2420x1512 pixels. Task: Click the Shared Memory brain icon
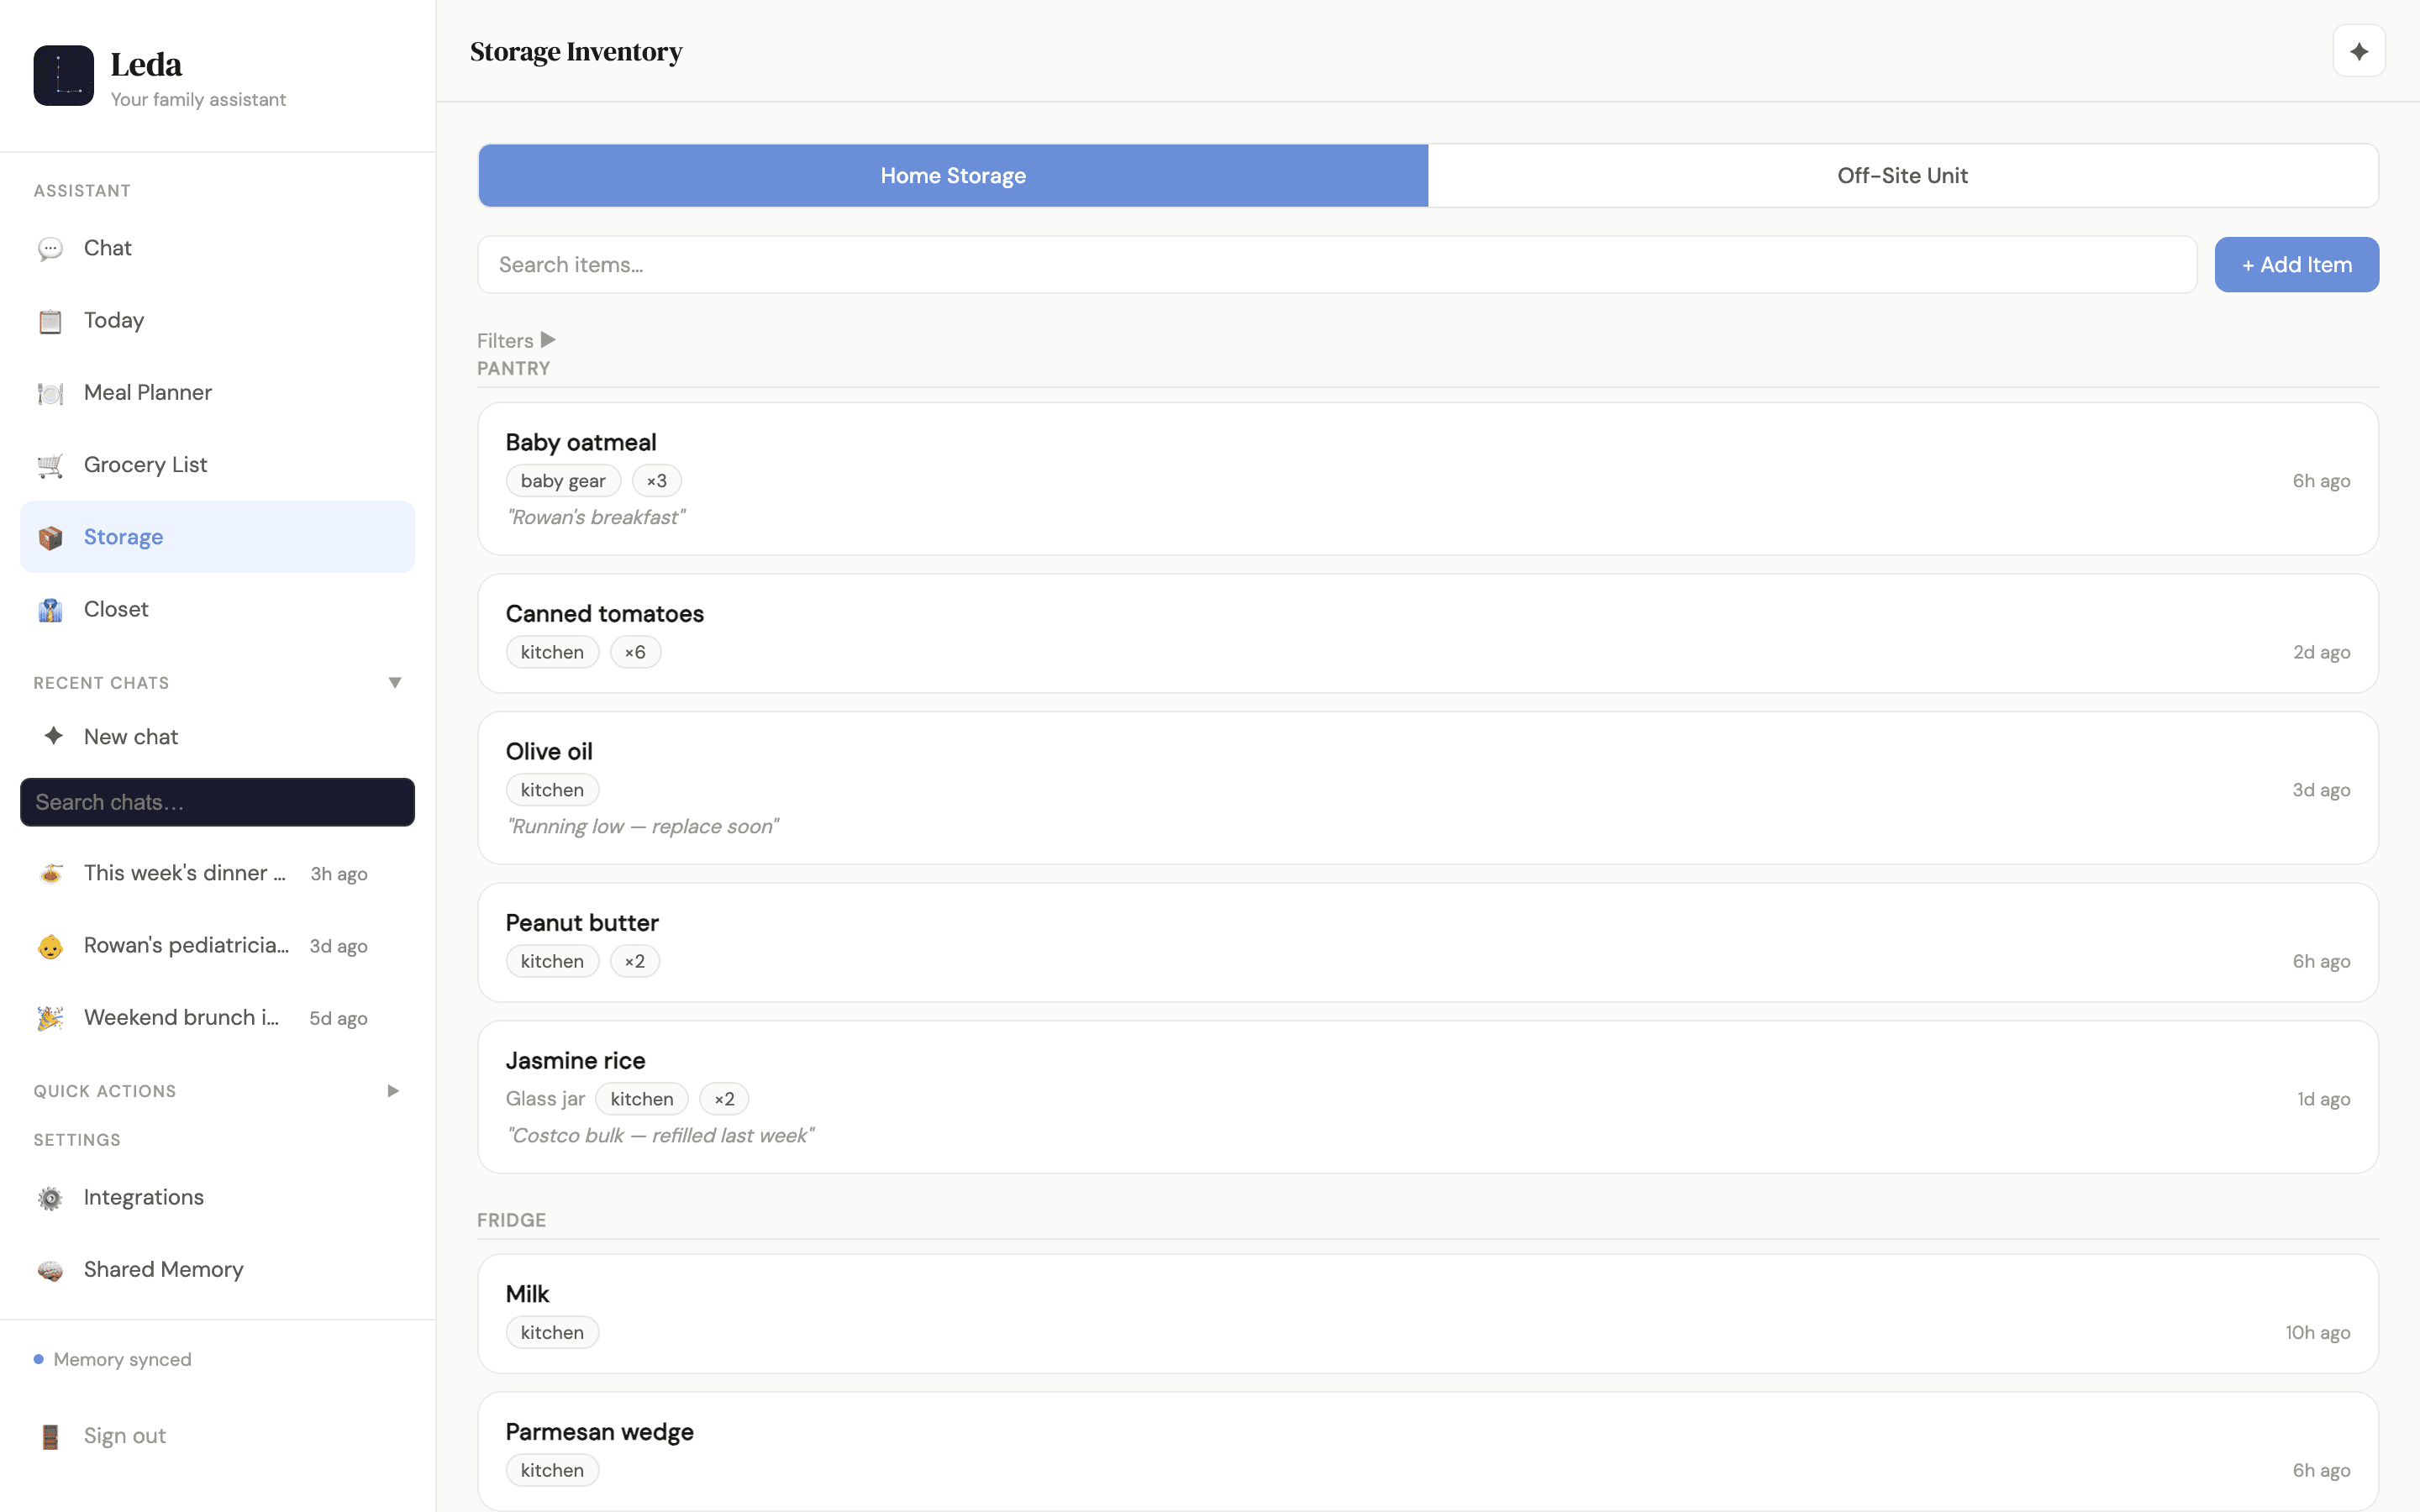click(x=50, y=1270)
